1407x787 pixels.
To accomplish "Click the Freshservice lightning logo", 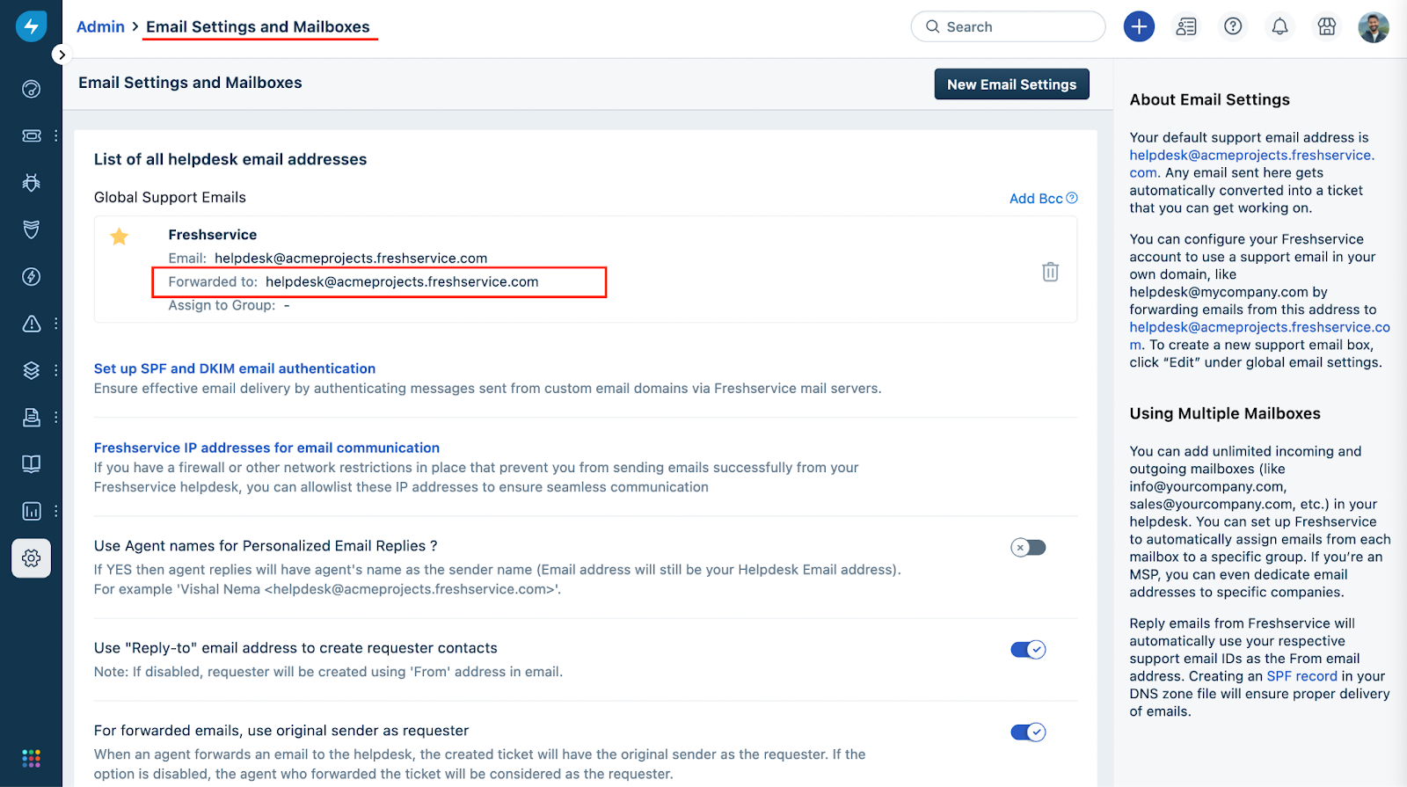I will pyautogui.click(x=31, y=26).
